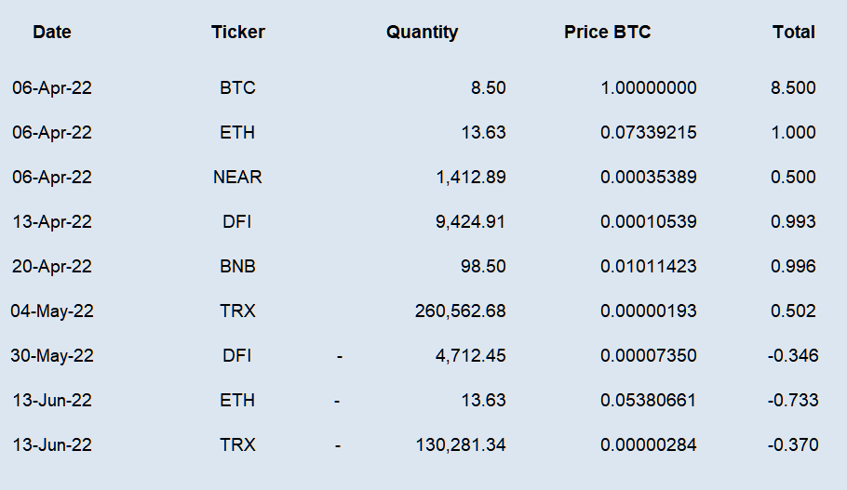This screenshot has width=847, height=490.
Task: Select total -0.733 cell
Action: 793,400
